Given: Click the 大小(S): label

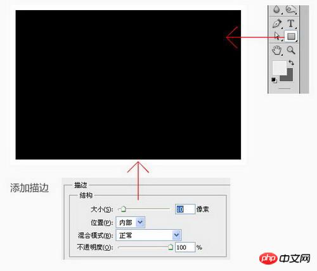Looking at the screenshot, I should [x=101, y=209].
